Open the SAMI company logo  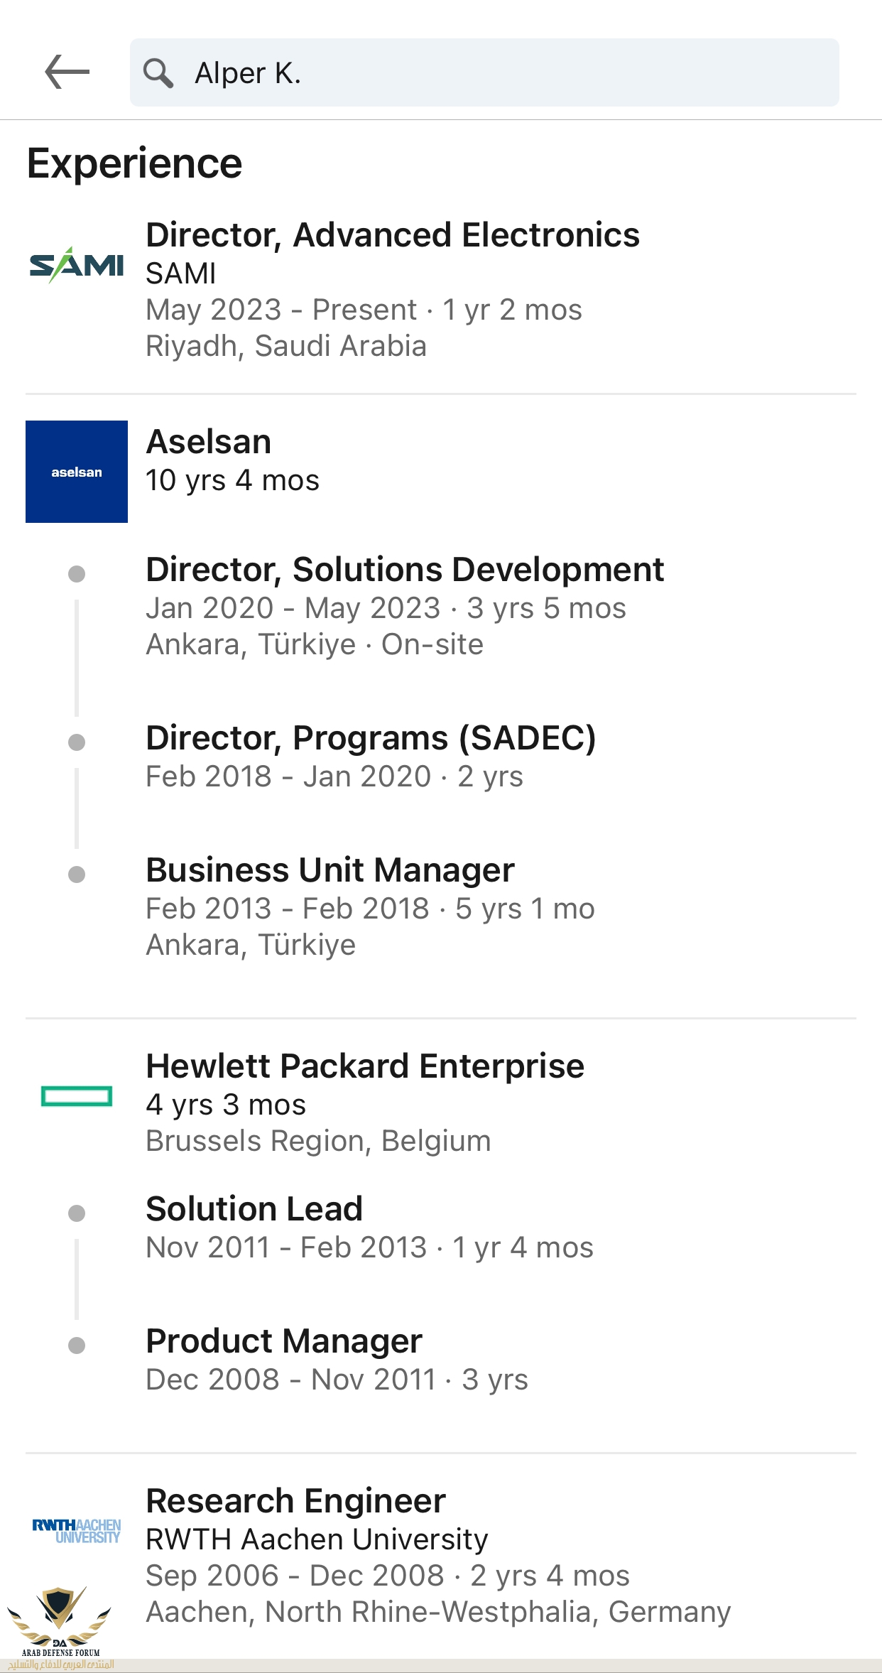[77, 265]
